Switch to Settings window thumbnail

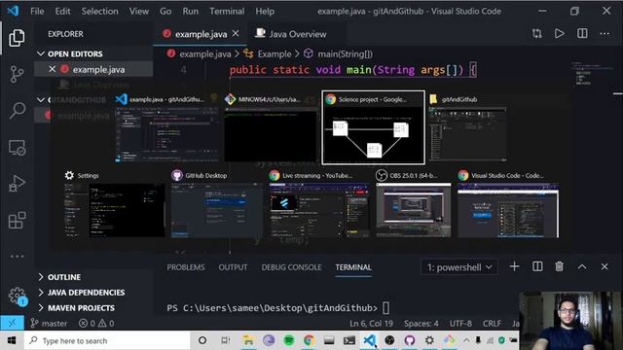click(x=115, y=204)
